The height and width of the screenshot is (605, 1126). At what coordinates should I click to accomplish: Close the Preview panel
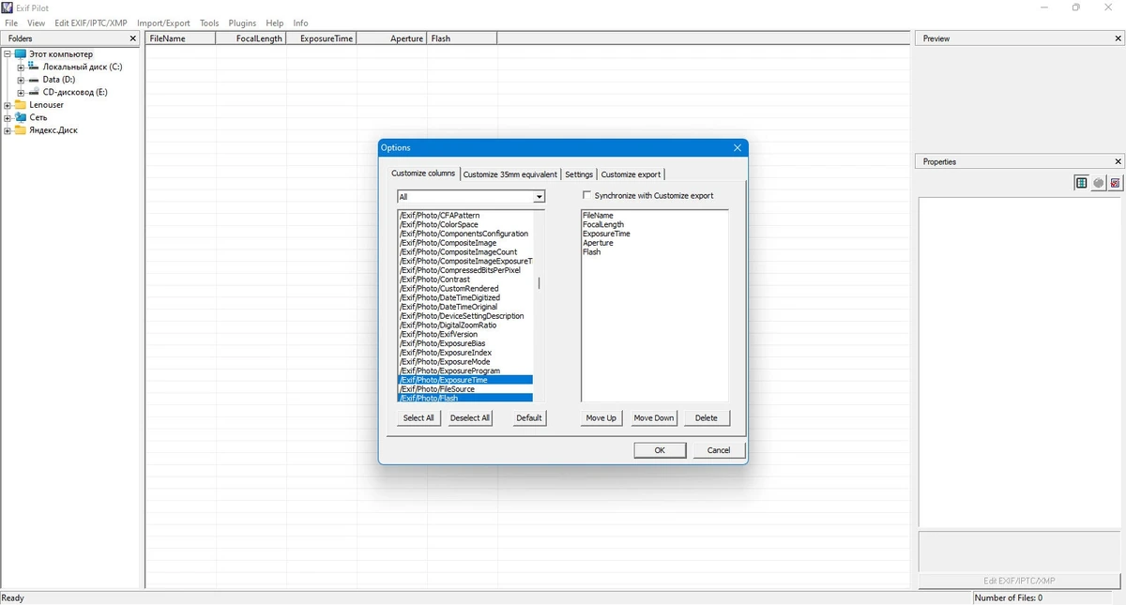(x=1118, y=38)
